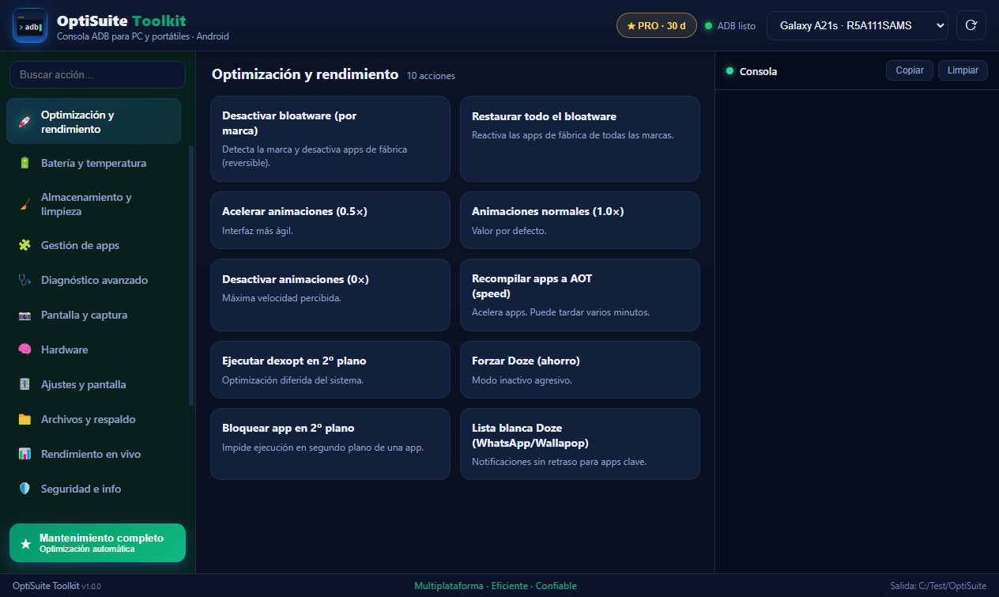Screen dimensions: 999x597
Task: Click the 'Salida: C:/Test/OptiSuite' status text
Action: click(x=938, y=586)
